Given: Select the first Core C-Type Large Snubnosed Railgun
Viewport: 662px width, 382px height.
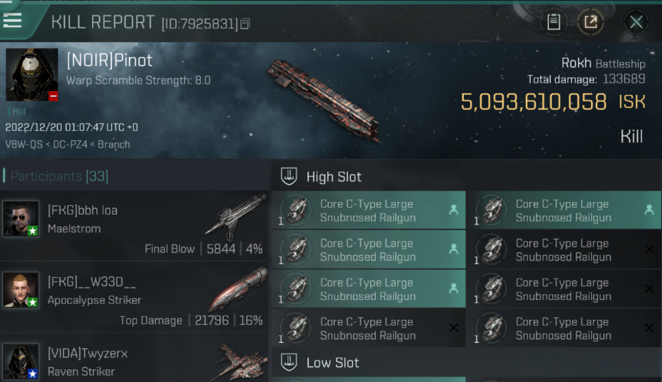Looking at the screenshot, I should (368, 210).
